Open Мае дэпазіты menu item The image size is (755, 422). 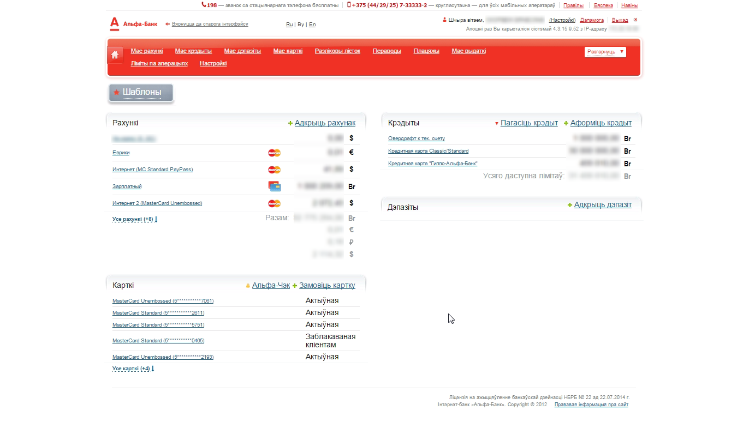click(x=242, y=51)
